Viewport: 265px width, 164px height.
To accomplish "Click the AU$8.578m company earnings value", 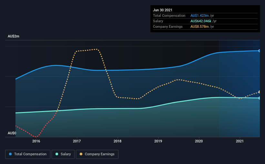I will point(199,26).
